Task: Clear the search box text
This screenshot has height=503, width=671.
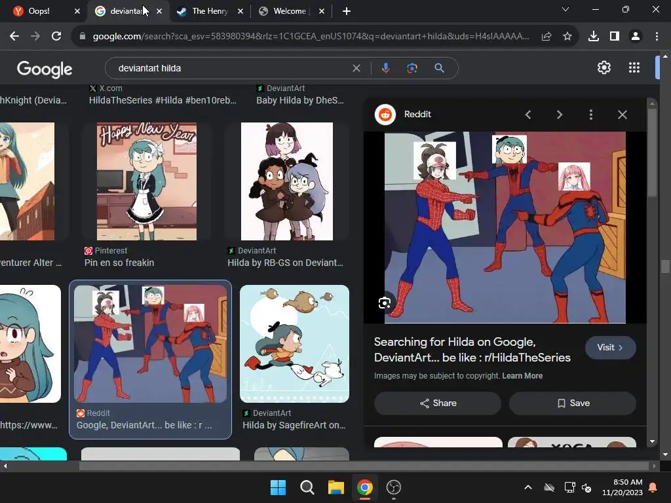Action: click(x=356, y=68)
